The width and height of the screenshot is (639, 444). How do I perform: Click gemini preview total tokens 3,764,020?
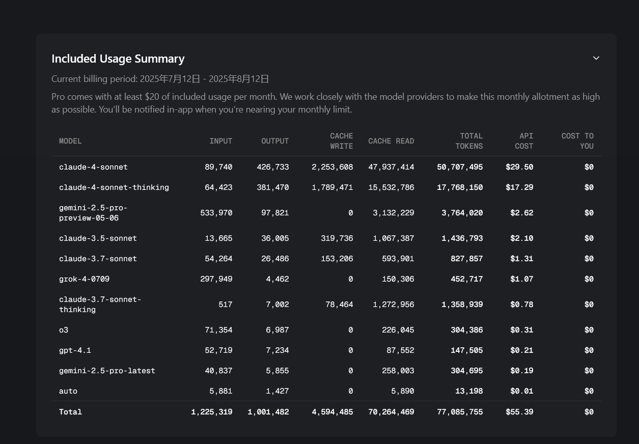[462, 213]
